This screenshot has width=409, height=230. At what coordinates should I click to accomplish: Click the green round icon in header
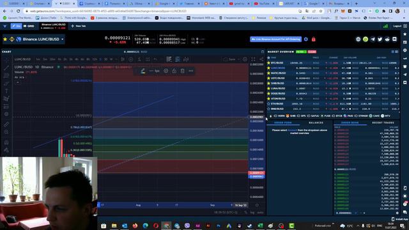[366, 39]
